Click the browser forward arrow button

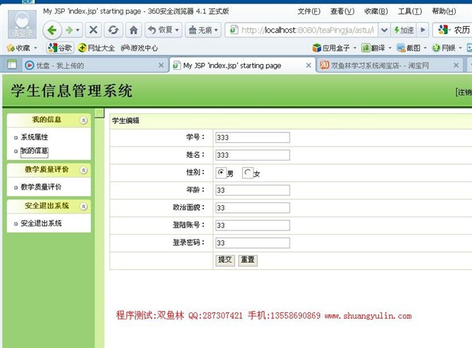click(x=69, y=30)
